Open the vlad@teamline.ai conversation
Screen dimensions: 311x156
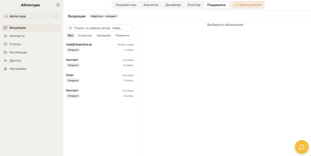tap(100, 47)
